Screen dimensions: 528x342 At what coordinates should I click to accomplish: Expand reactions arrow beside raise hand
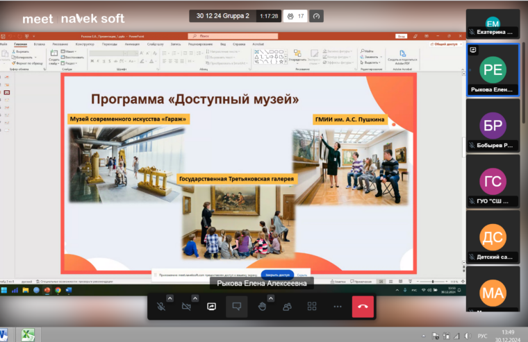[x=271, y=298]
